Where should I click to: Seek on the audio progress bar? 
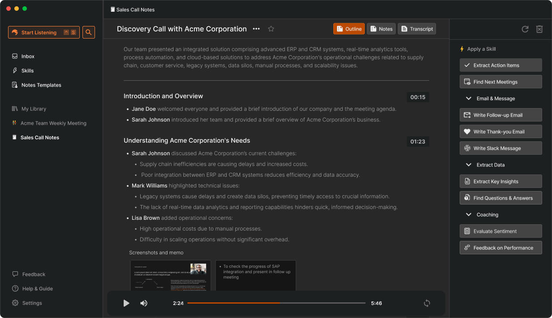click(276, 303)
